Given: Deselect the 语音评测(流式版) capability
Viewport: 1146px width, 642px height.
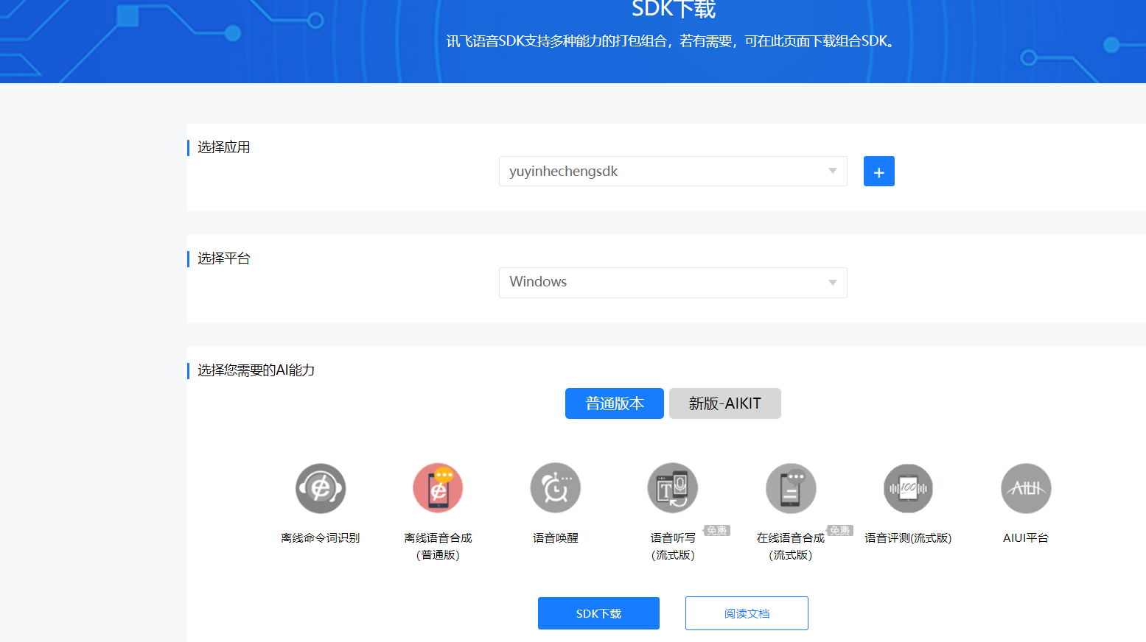Looking at the screenshot, I should coord(908,487).
